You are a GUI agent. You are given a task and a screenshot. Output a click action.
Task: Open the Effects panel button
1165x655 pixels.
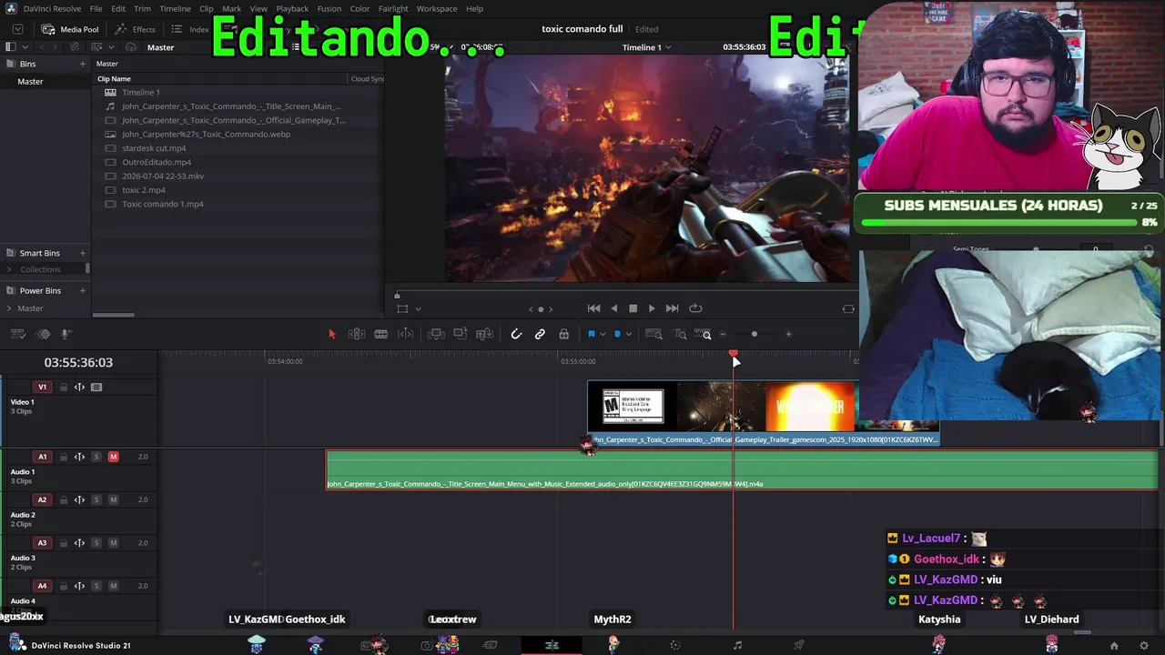point(135,29)
